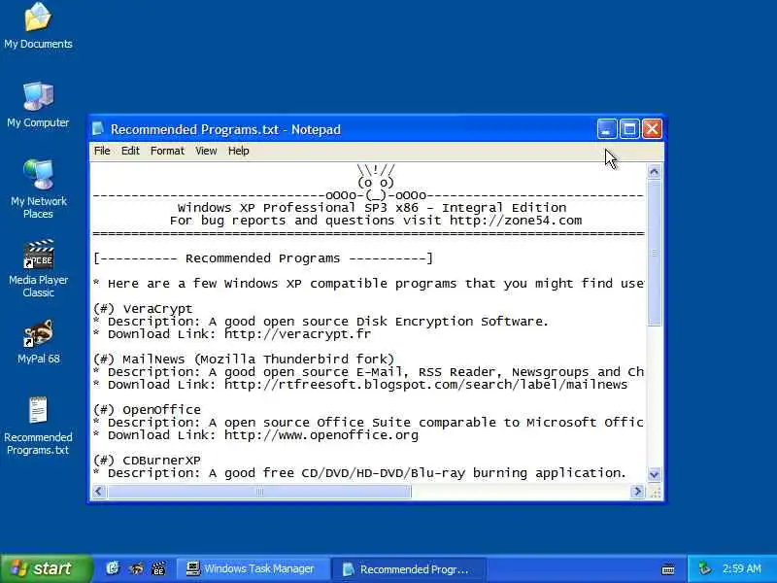
Task: Select Media Player Classic shortcut
Action: click(x=38, y=268)
